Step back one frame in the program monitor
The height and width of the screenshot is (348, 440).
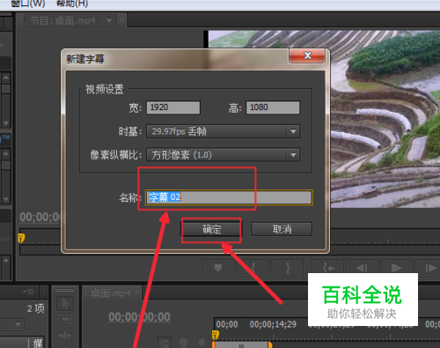pyautogui.click(x=362, y=268)
